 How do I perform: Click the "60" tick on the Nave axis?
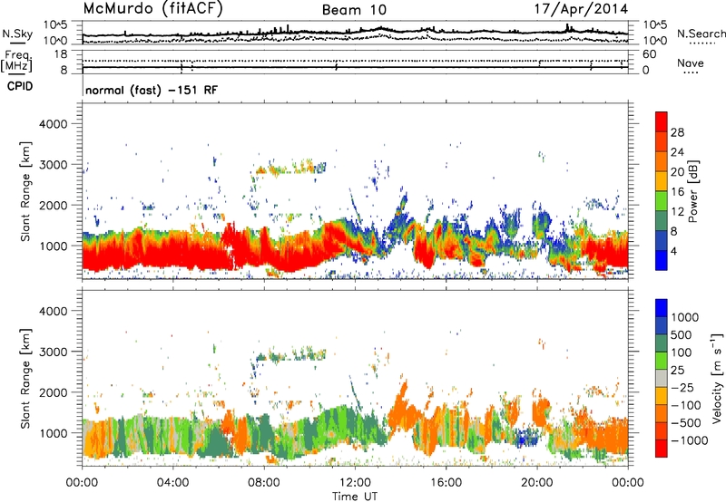(x=649, y=54)
